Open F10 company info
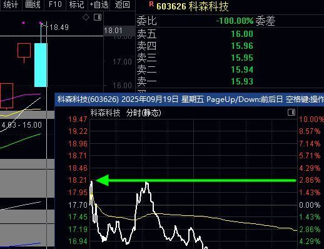 coord(55,4)
